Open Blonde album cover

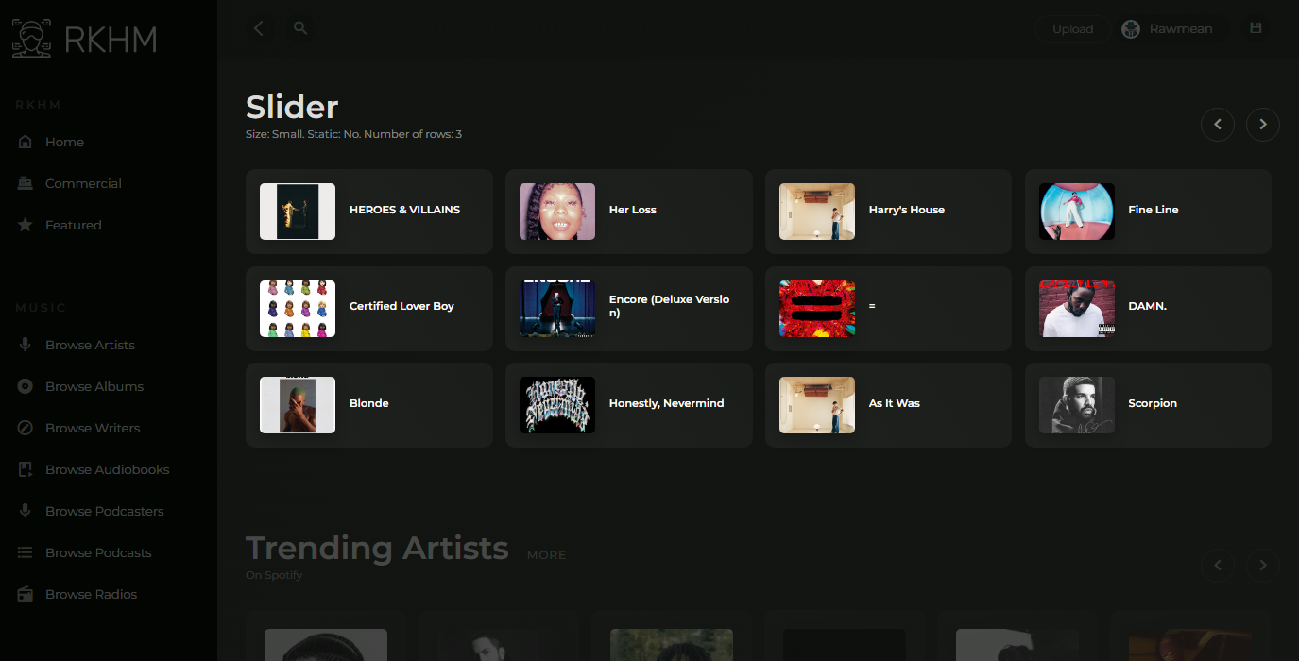pos(298,405)
